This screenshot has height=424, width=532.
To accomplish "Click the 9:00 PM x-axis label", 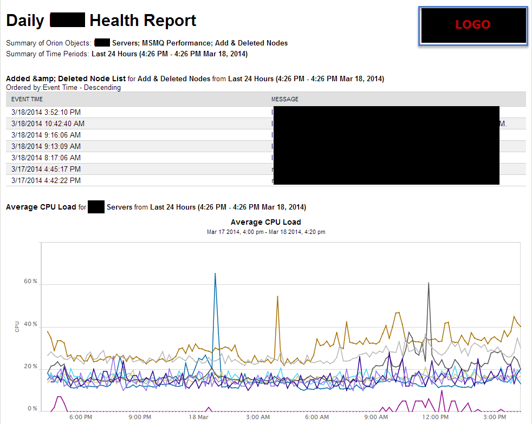I will click(x=140, y=417).
